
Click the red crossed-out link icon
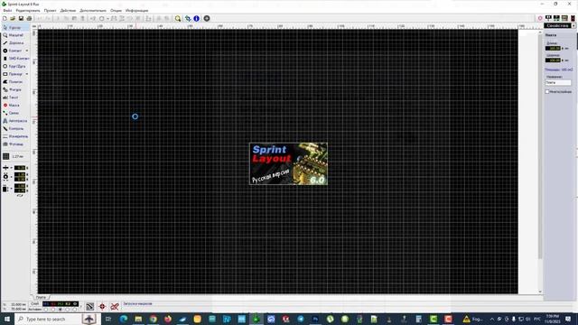coord(115,307)
